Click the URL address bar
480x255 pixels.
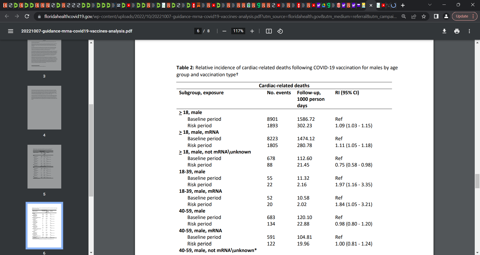click(220, 16)
